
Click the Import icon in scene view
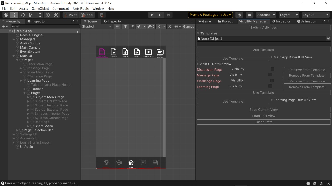(125, 52)
